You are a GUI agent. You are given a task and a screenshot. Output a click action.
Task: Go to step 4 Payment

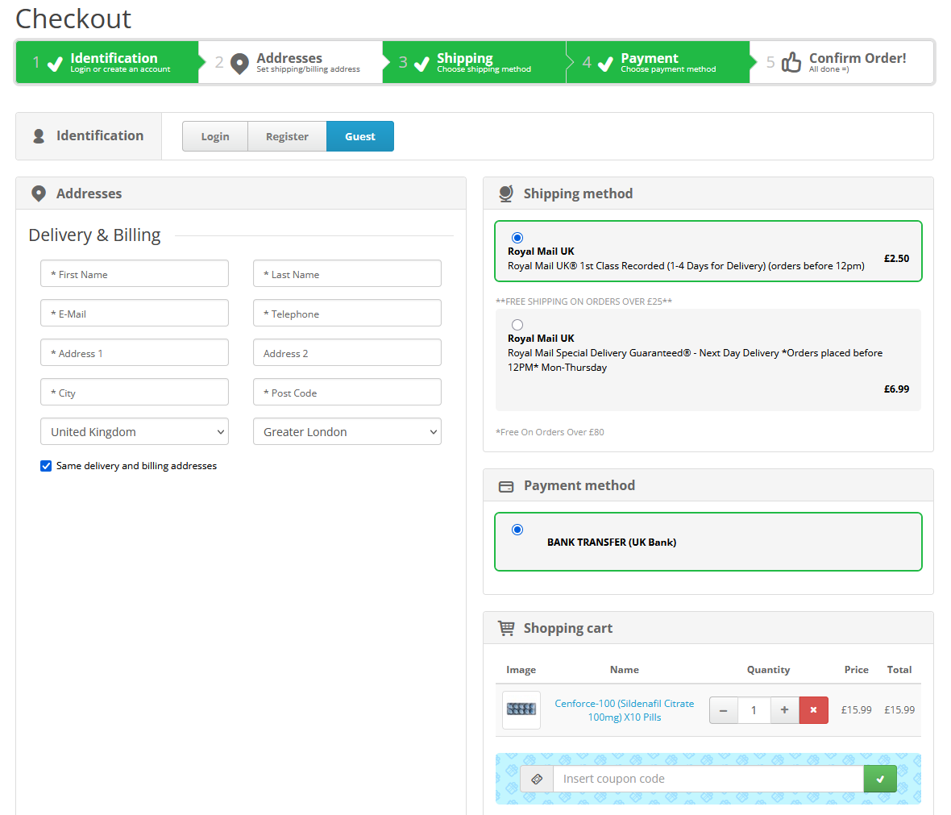(x=658, y=62)
